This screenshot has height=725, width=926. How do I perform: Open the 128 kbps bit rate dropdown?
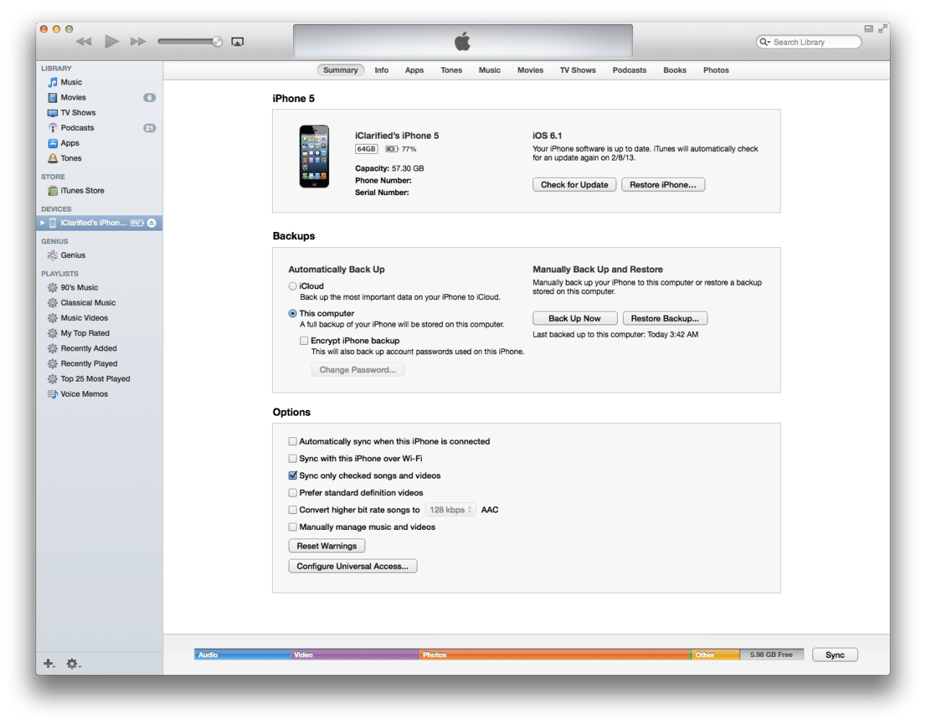pyautogui.click(x=450, y=510)
